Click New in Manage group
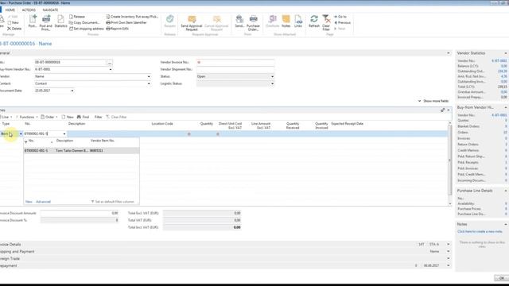509x286 pixels. (x=13, y=23)
